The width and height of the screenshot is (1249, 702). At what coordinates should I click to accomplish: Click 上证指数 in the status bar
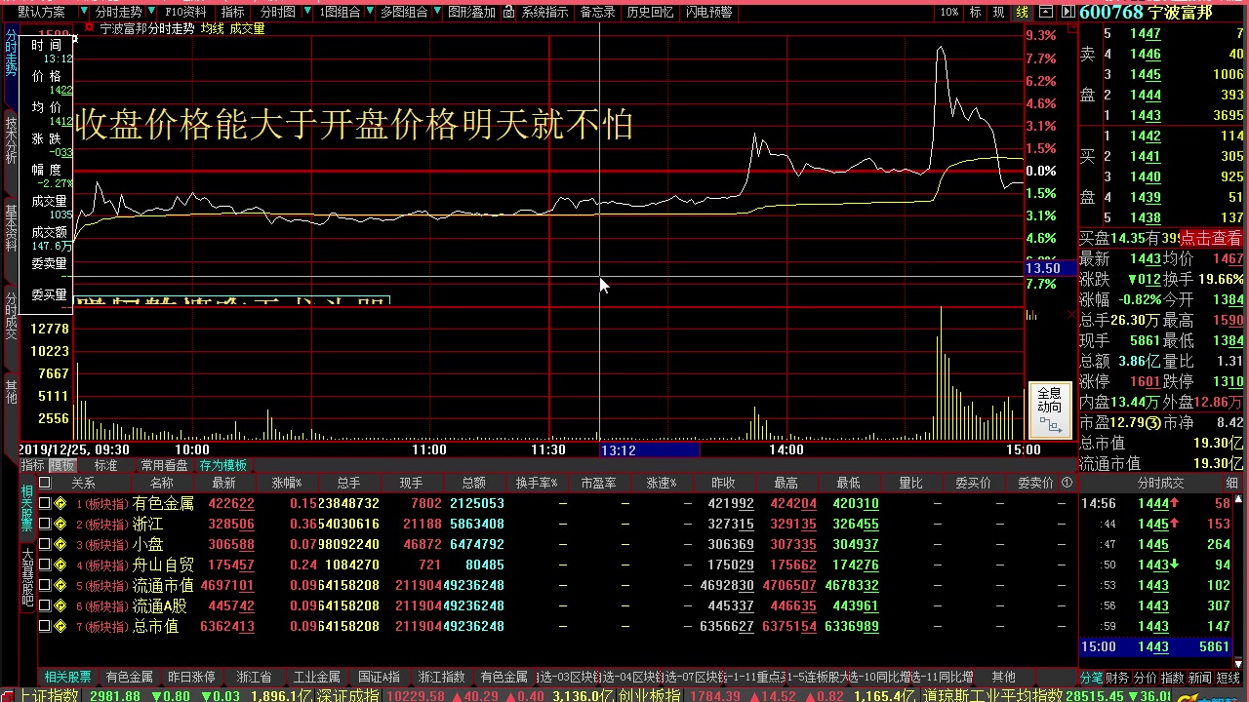tap(49, 695)
